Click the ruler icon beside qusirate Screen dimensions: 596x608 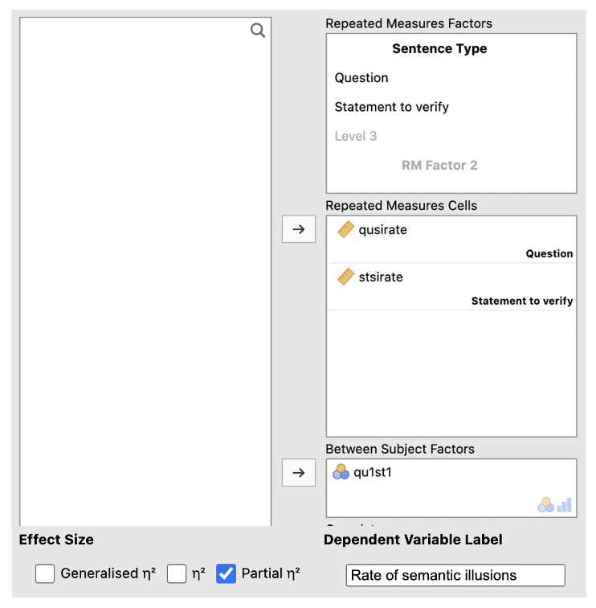(346, 230)
